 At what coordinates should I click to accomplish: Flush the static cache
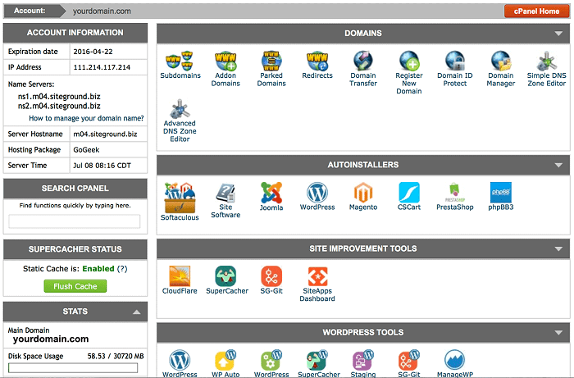[75, 286]
